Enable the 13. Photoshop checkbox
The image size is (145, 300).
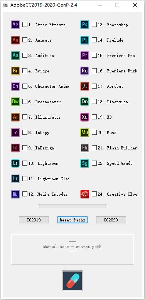point(94,25)
